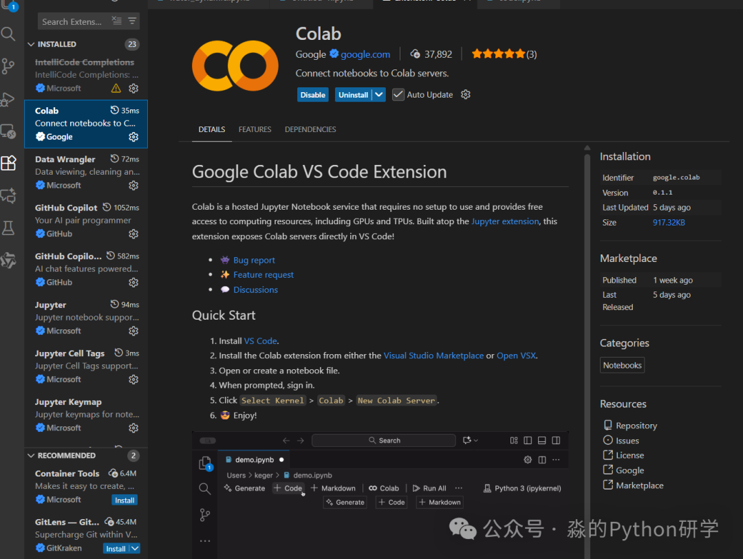Open settings gear beside Auto Update
Screen dimensions: 743x559
coord(466,94)
